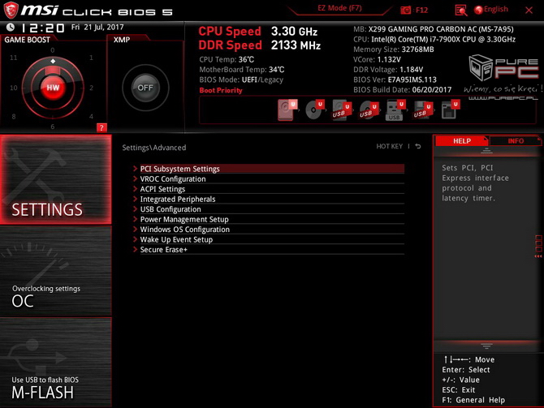Switch to EZ Mode (F7)
The width and height of the screenshot is (544, 408).
tap(339, 8)
